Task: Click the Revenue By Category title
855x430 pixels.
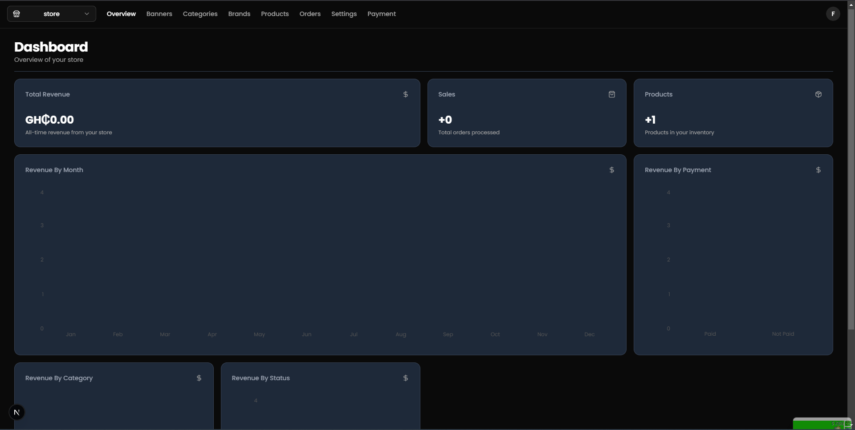Action: (59, 378)
